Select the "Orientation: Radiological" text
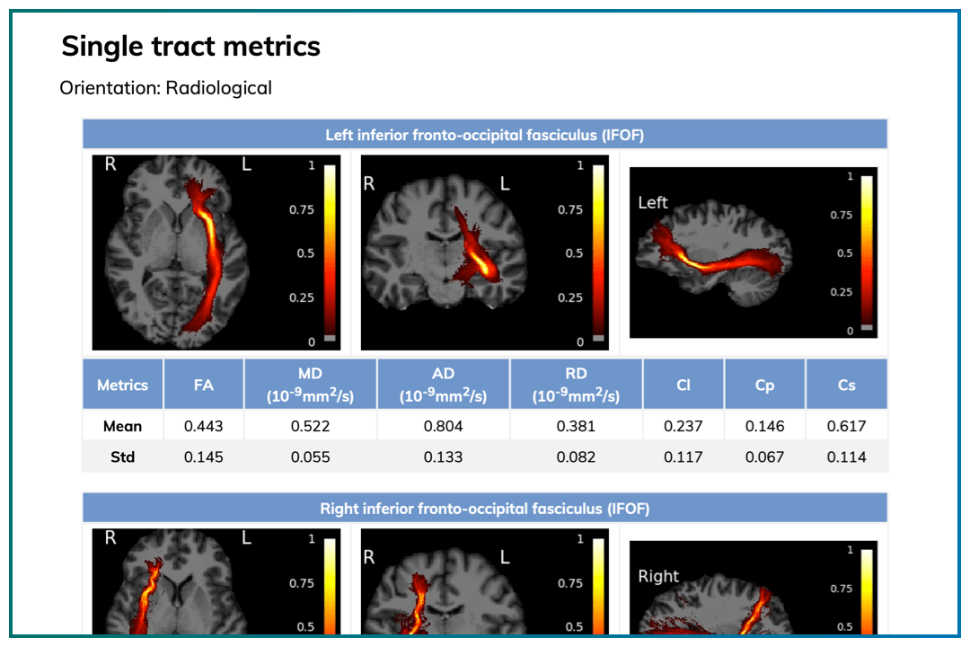This screenshot has width=970, height=647. point(166,88)
